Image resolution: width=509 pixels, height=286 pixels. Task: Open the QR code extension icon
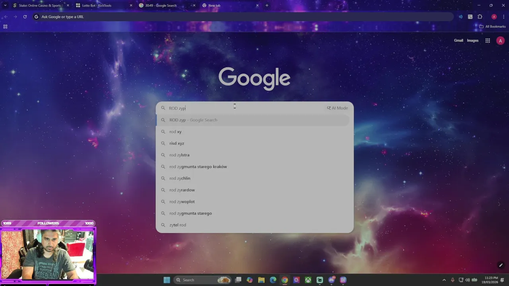[470, 17]
